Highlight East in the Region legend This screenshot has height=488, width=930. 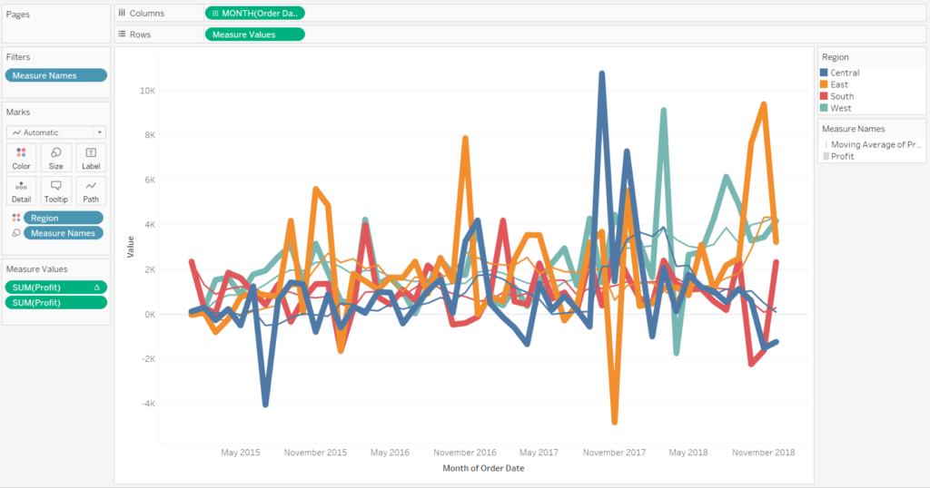pos(839,84)
